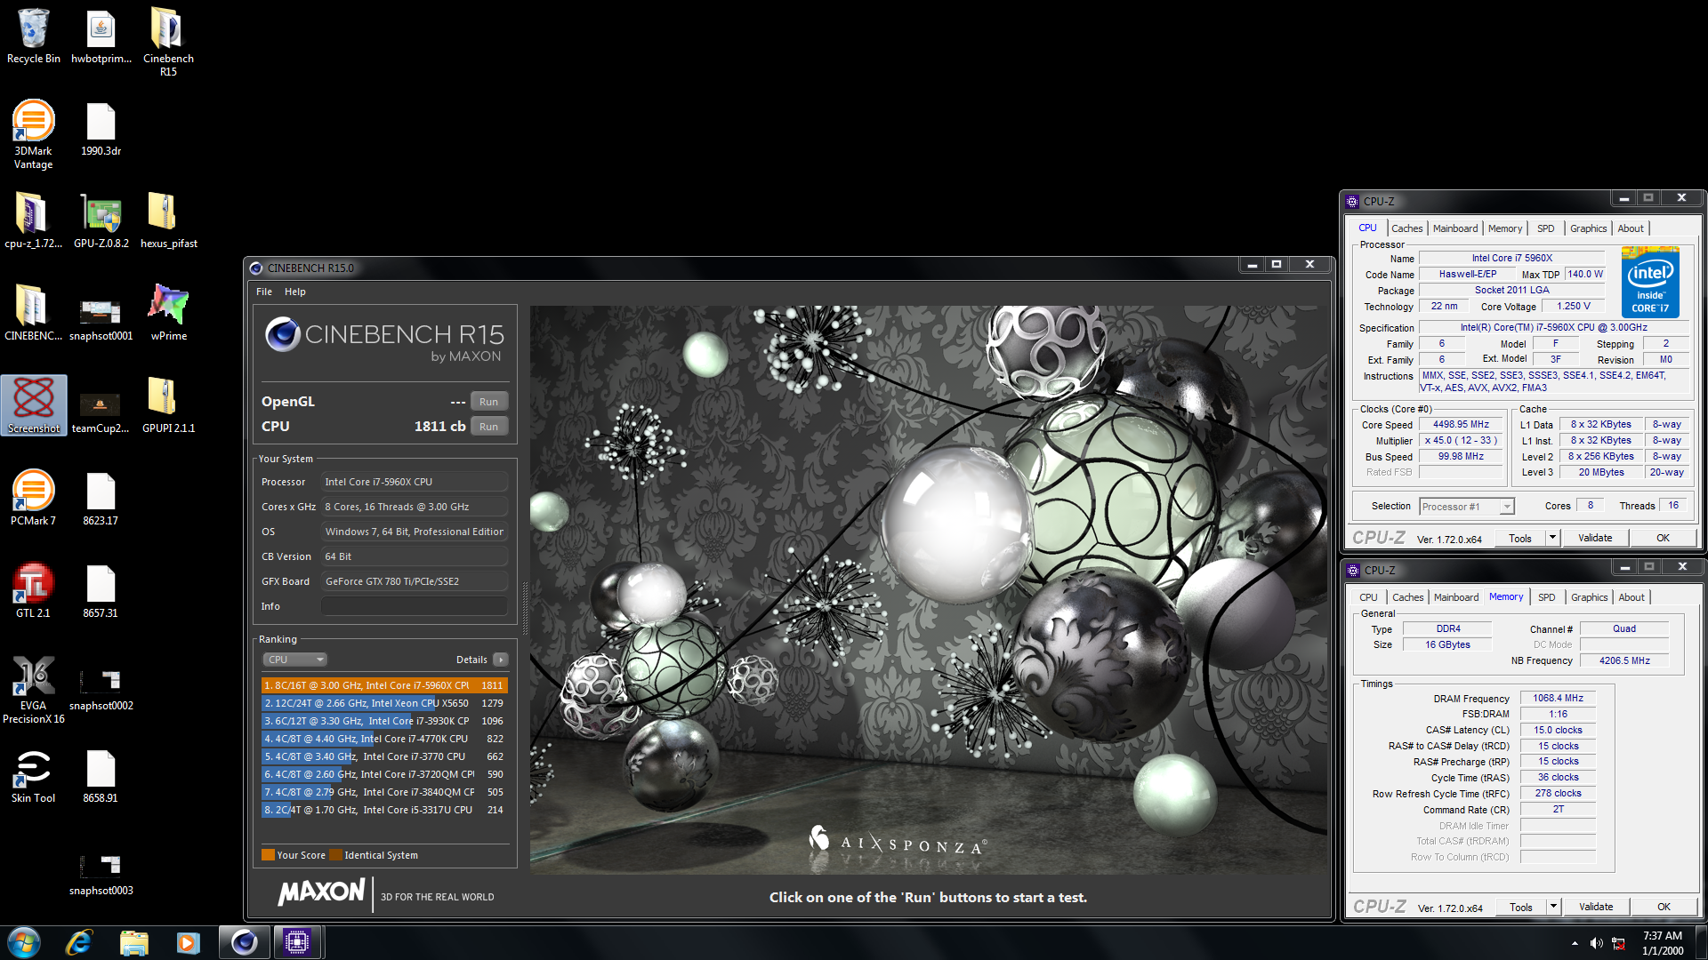Open Internet Explorer from taskbar

click(79, 942)
